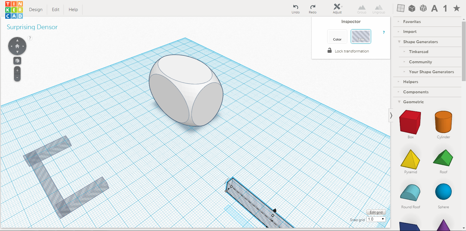Open the letters shapes icon A
The height and width of the screenshot is (231, 466).
[x=434, y=8]
